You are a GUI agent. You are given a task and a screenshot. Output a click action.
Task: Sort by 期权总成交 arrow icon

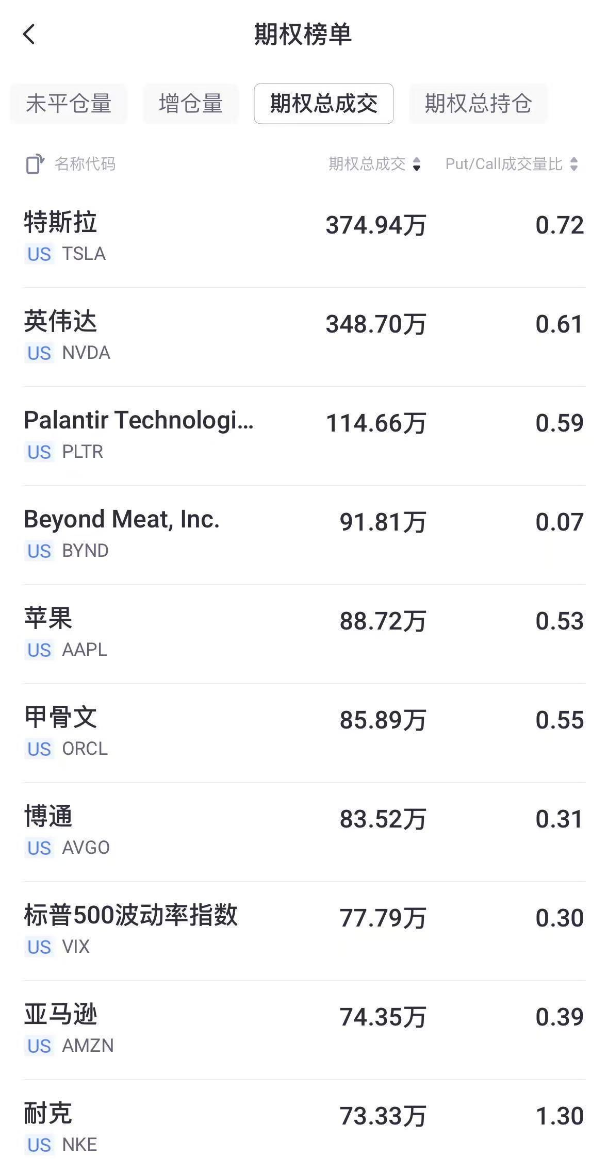[x=417, y=164]
